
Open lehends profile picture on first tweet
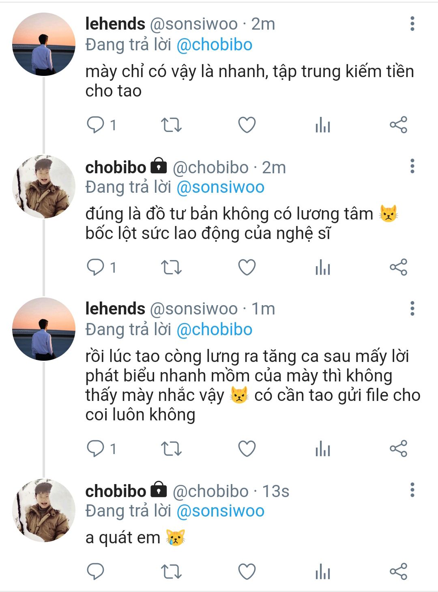(44, 45)
